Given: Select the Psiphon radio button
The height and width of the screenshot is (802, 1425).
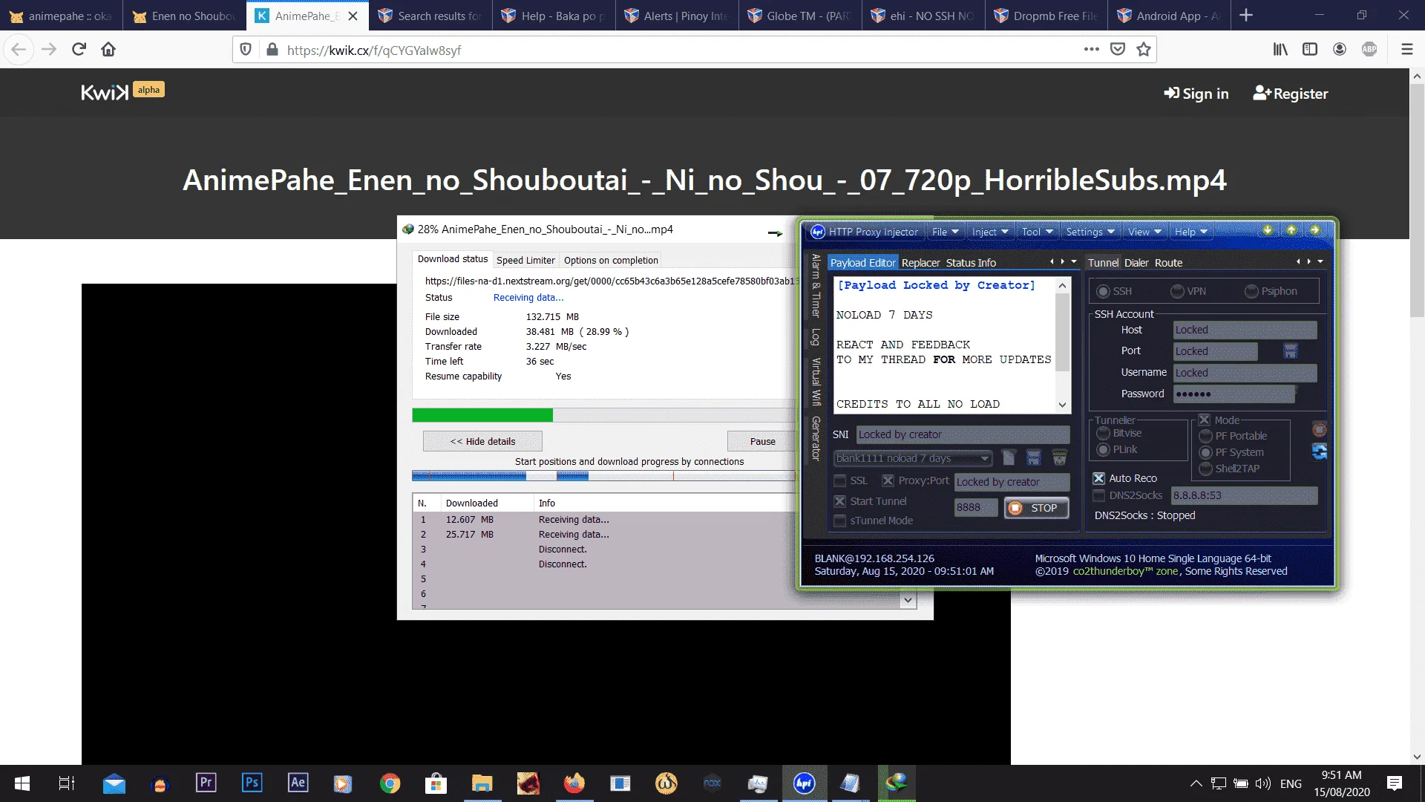Looking at the screenshot, I should click(1251, 291).
